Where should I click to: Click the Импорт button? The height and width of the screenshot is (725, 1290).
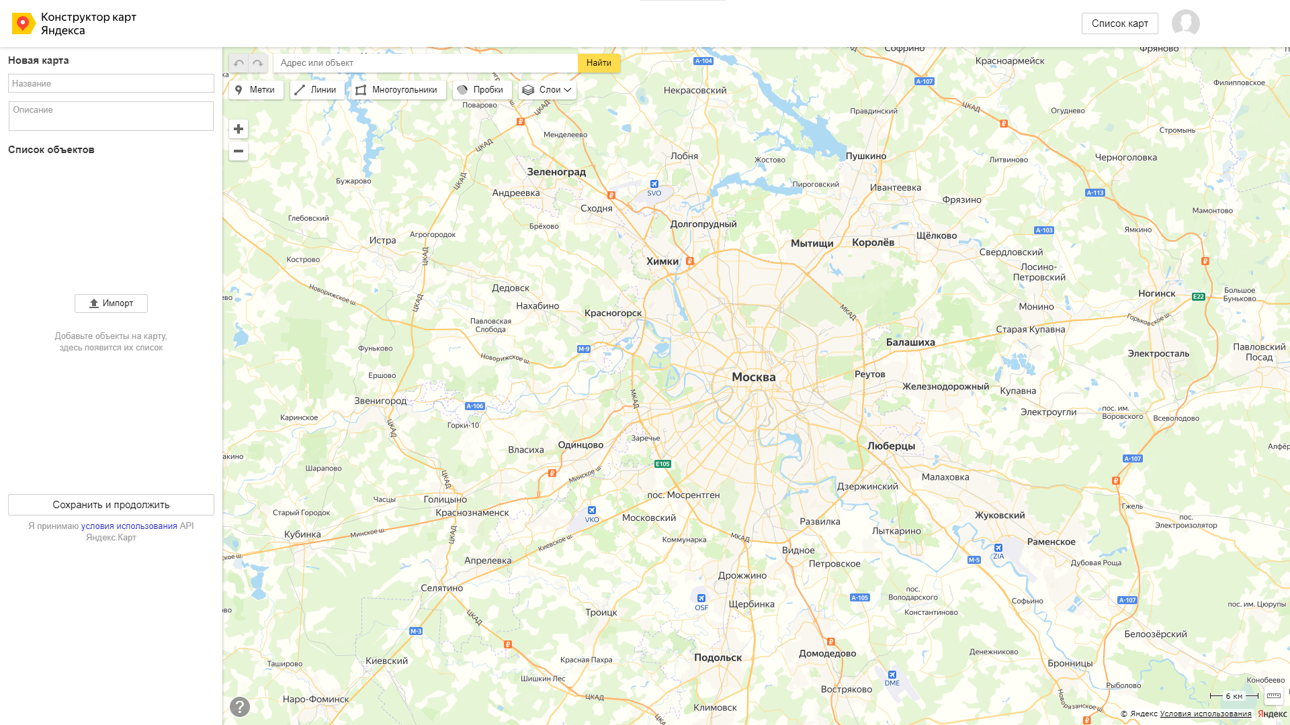click(x=111, y=303)
